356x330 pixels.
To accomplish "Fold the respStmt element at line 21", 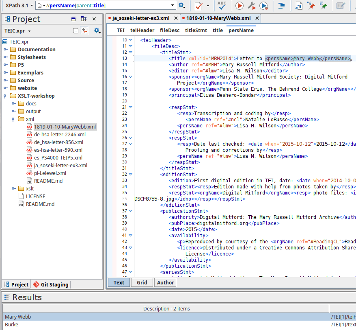I will pos(131,107).
